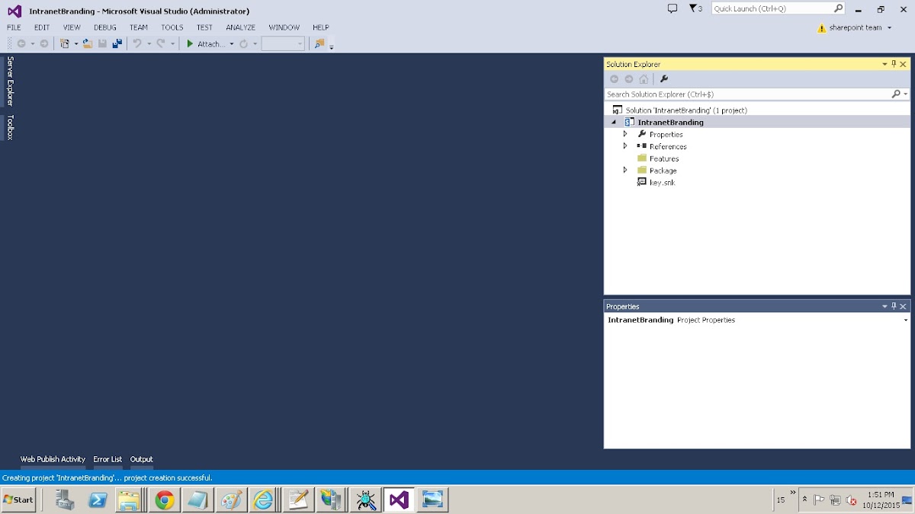Click Solution Explorer Properties wrench icon
The width and height of the screenshot is (915, 514).
pyautogui.click(x=664, y=79)
